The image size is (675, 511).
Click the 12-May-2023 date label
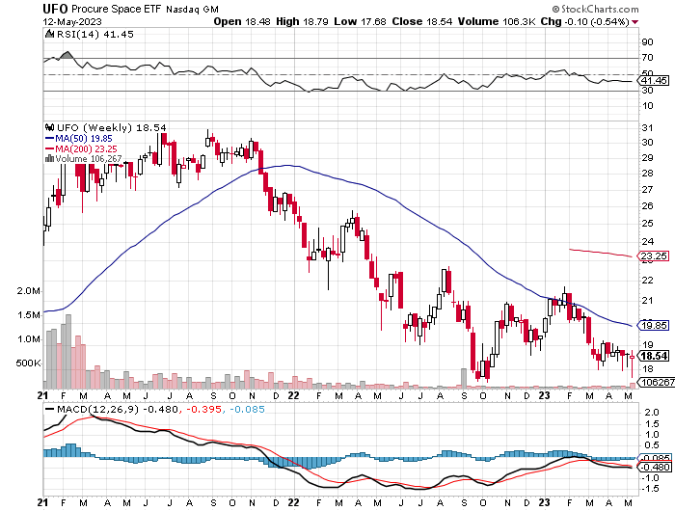[x=72, y=21]
